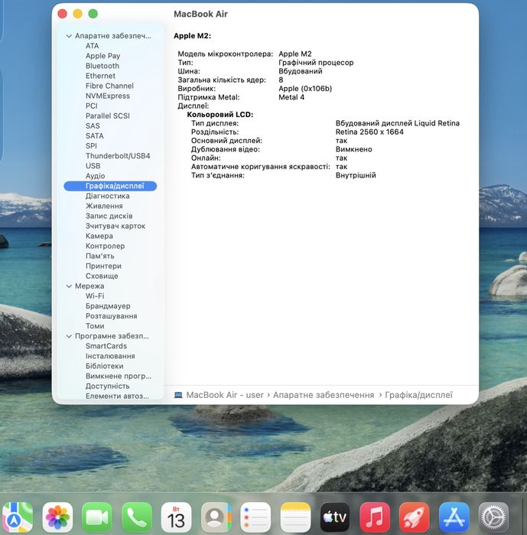The image size is (527, 535).
Task: Open System Settings gear in the Dock
Action: point(493,517)
